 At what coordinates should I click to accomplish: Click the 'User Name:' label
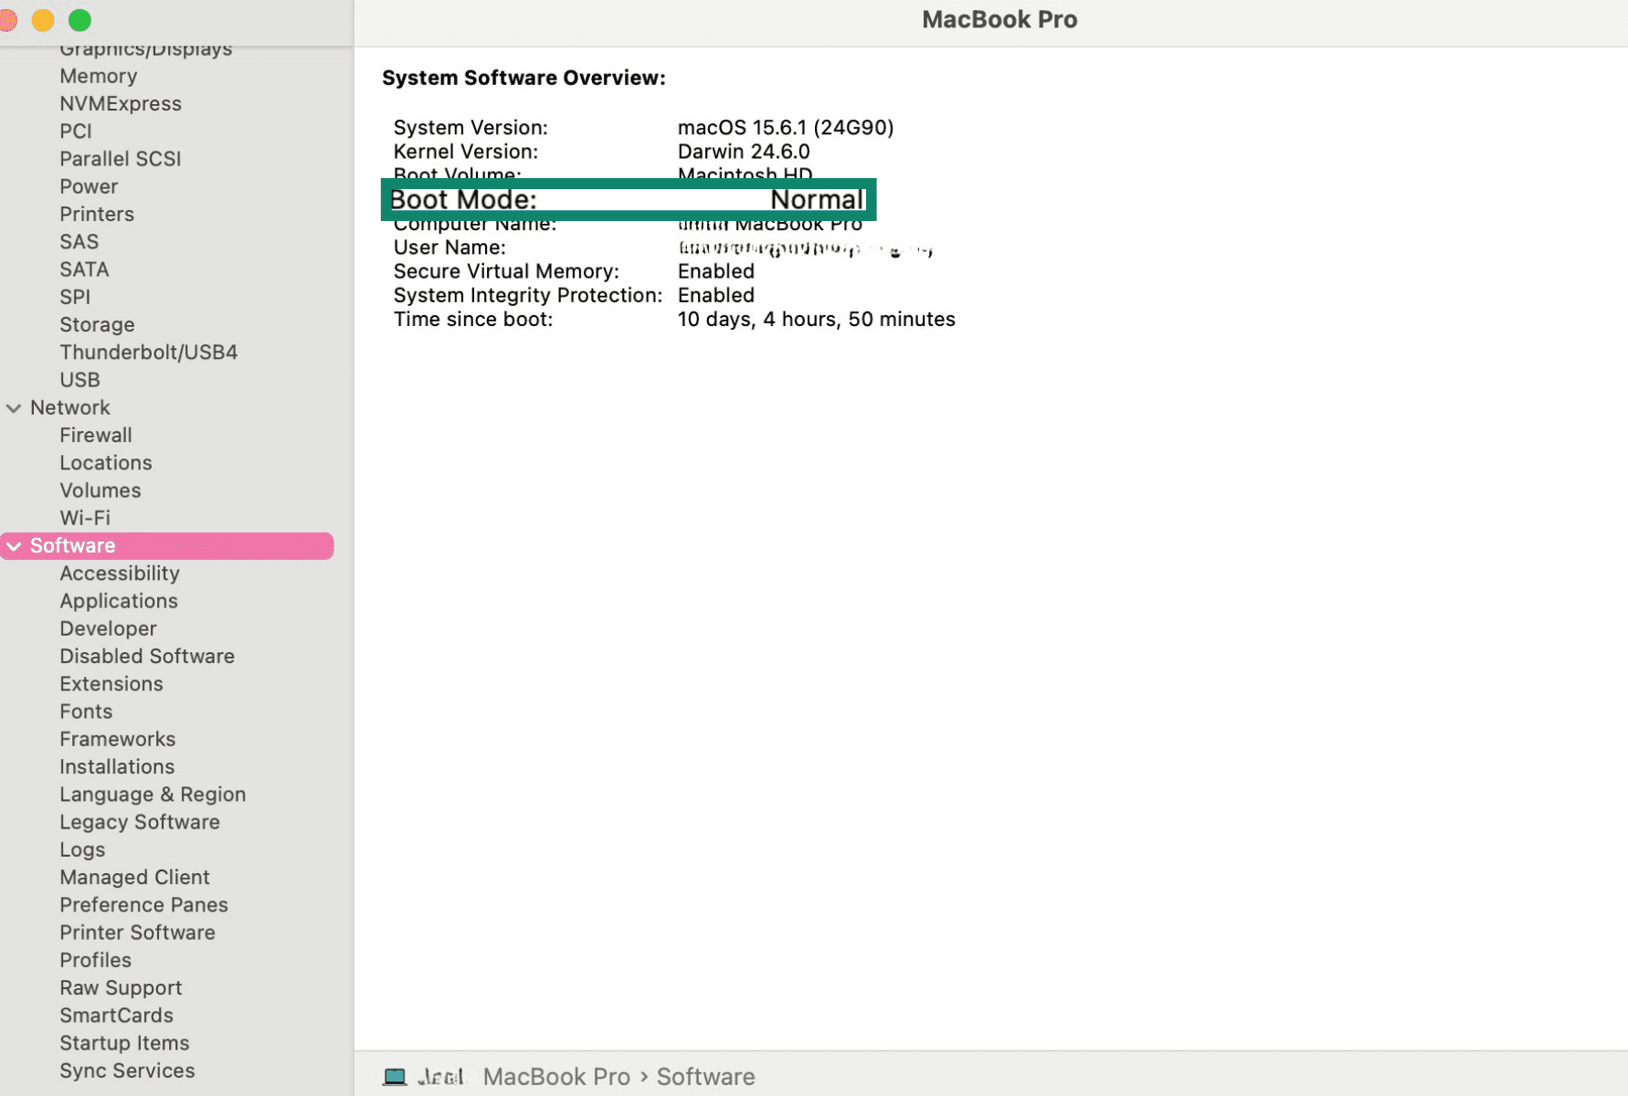coord(449,248)
